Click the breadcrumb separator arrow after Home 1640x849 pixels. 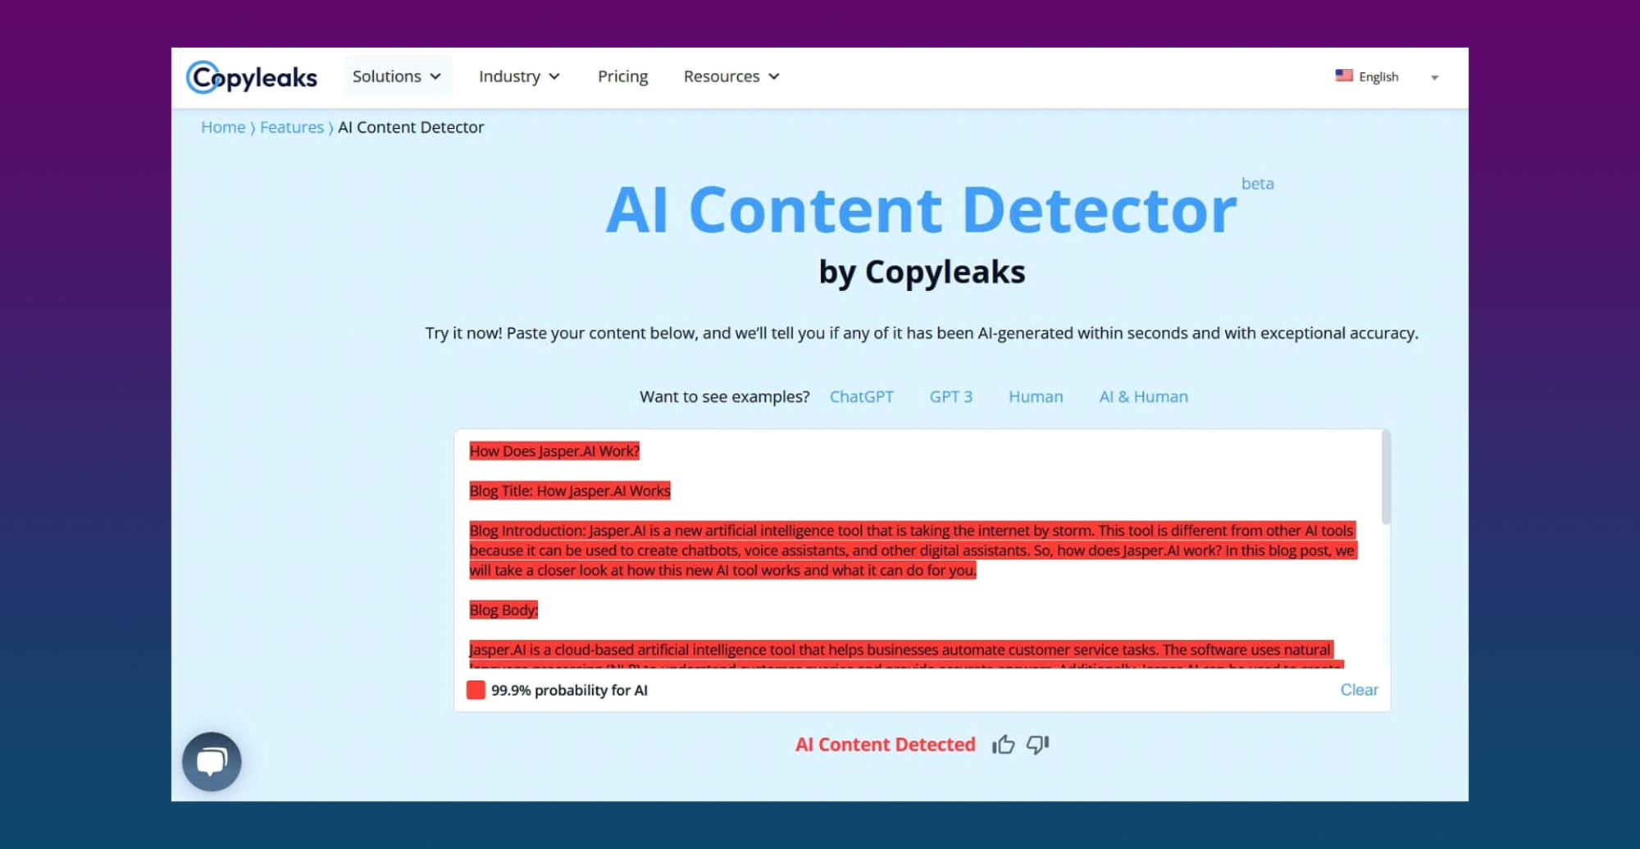[253, 128]
